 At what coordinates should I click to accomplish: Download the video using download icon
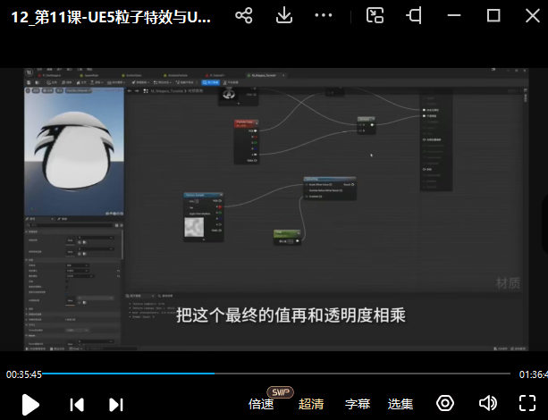[283, 16]
